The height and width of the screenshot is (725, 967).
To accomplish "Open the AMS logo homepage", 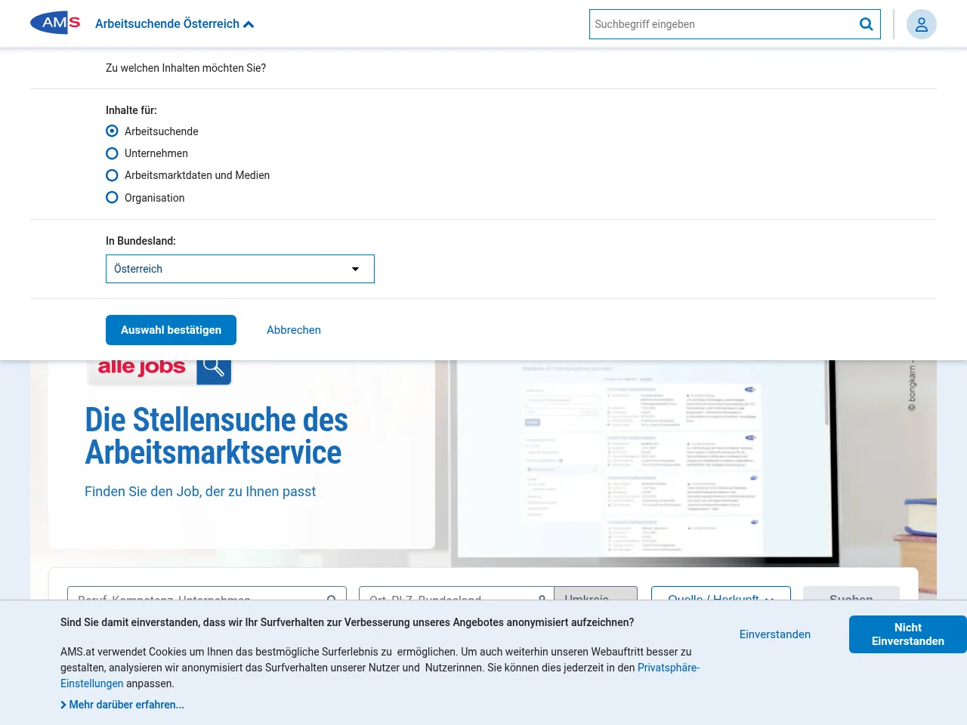I will point(55,23).
